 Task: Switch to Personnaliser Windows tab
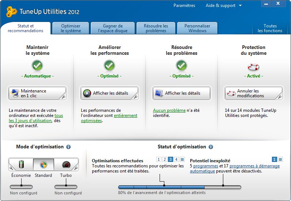point(197,29)
